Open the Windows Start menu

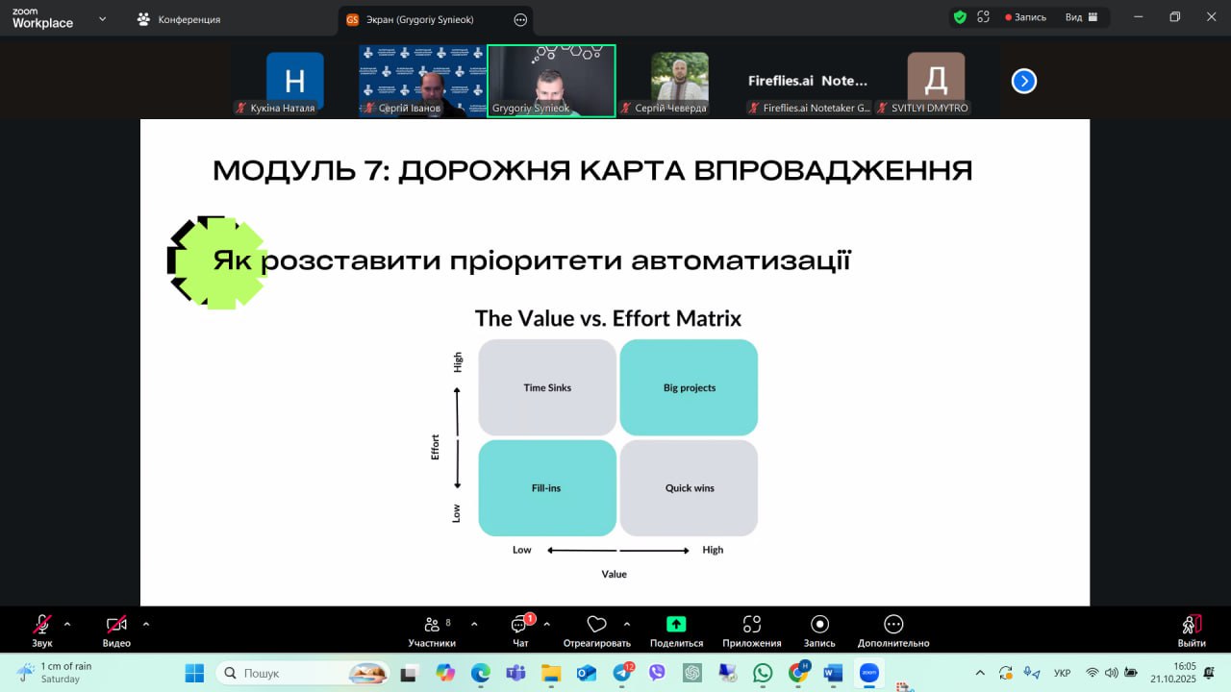point(194,673)
